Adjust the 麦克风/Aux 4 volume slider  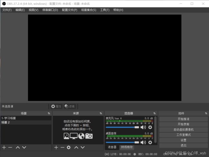click(123, 127)
